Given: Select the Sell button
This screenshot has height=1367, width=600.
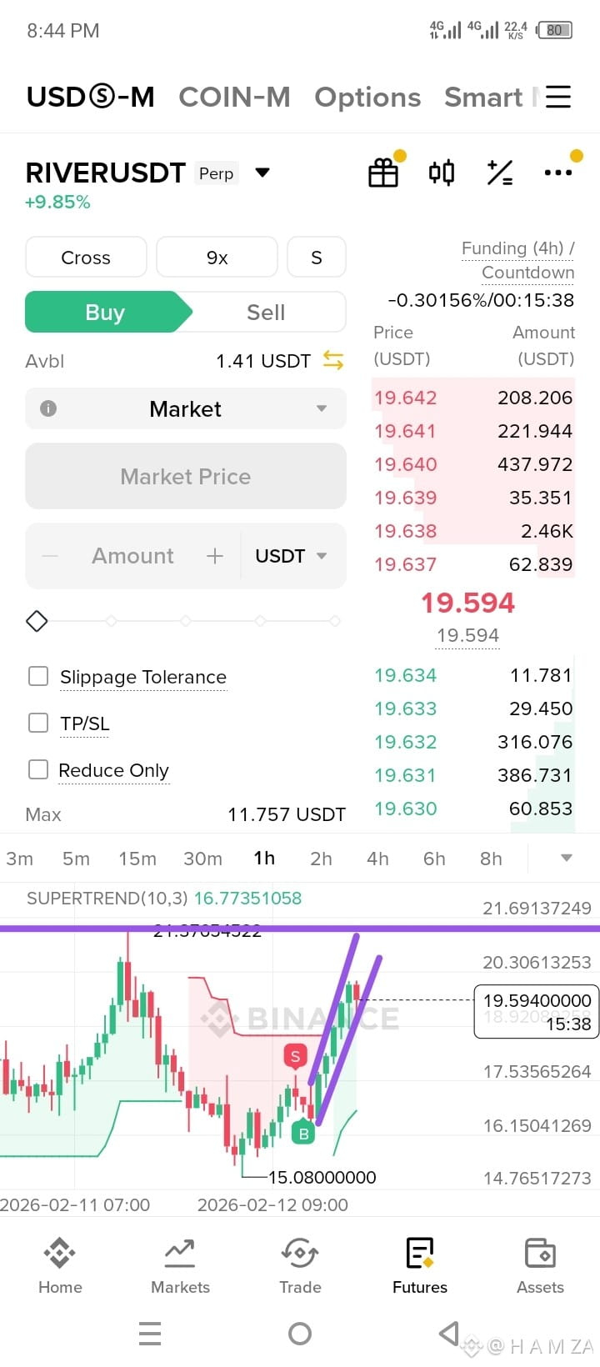Looking at the screenshot, I should coord(266,312).
